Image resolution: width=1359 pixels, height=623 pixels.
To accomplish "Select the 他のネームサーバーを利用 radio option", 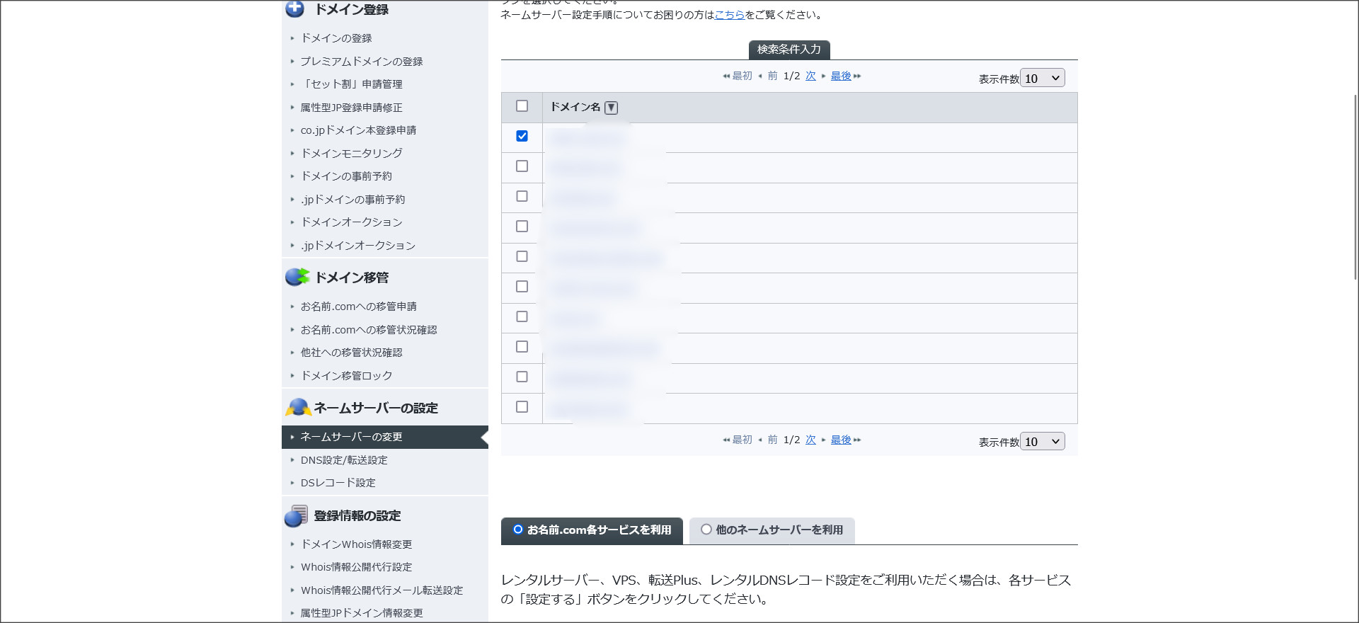I will point(706,530).
